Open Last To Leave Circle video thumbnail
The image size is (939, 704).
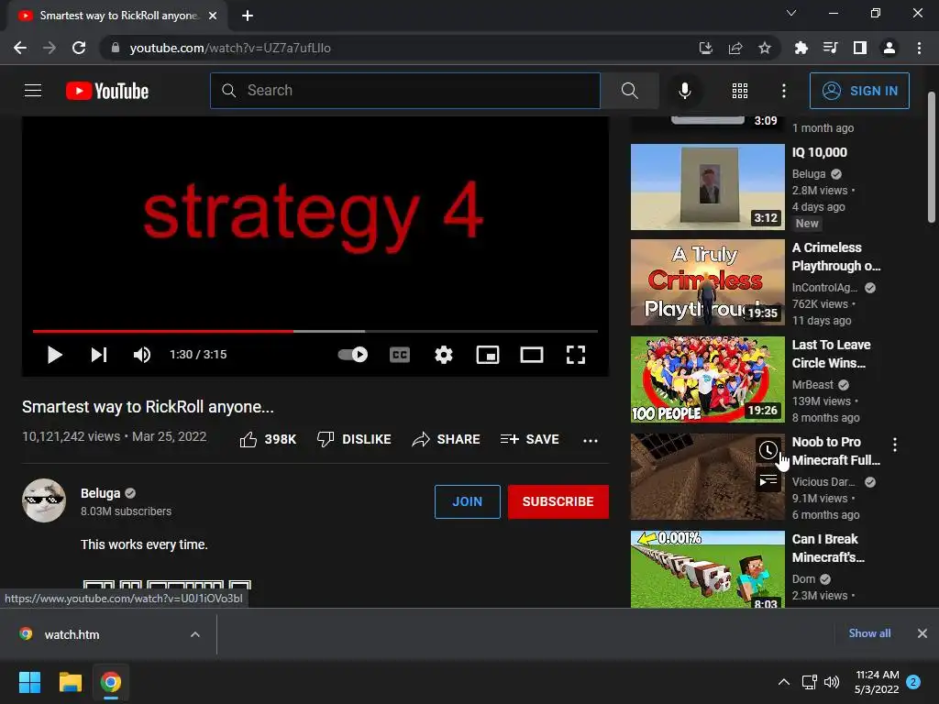[707, 379]
